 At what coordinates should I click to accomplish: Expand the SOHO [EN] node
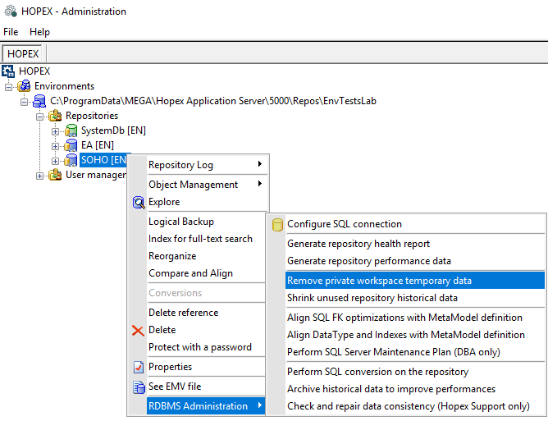click(x=55, y=161)
